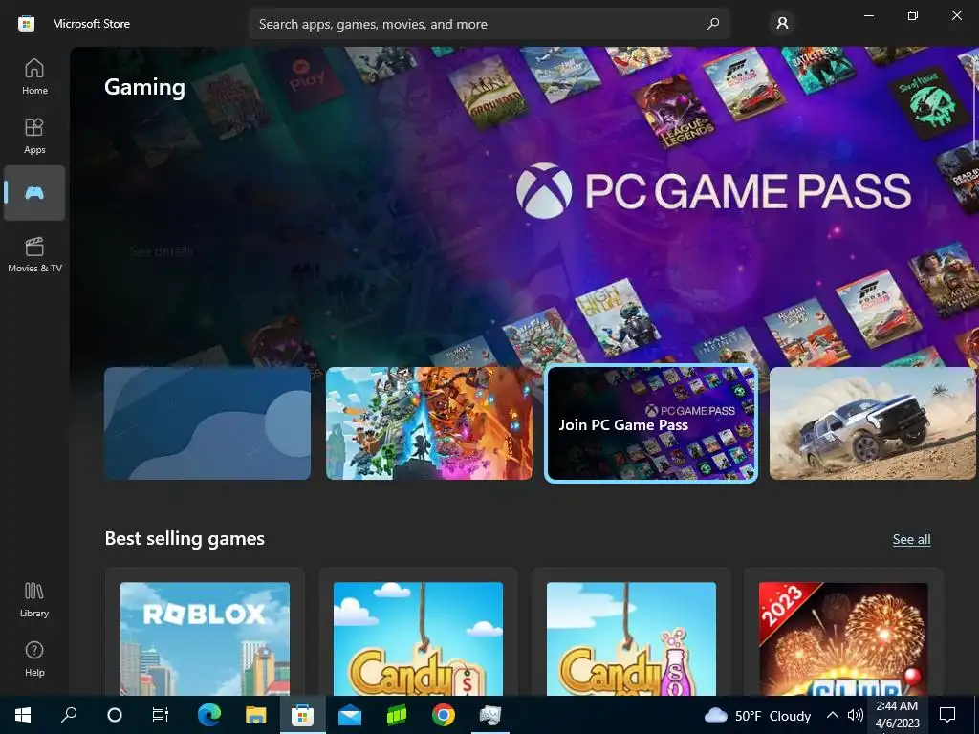Open the blue abstract carousel card
Image resolution: width=979 pixels, height=734 pixels.
[207, 423]
